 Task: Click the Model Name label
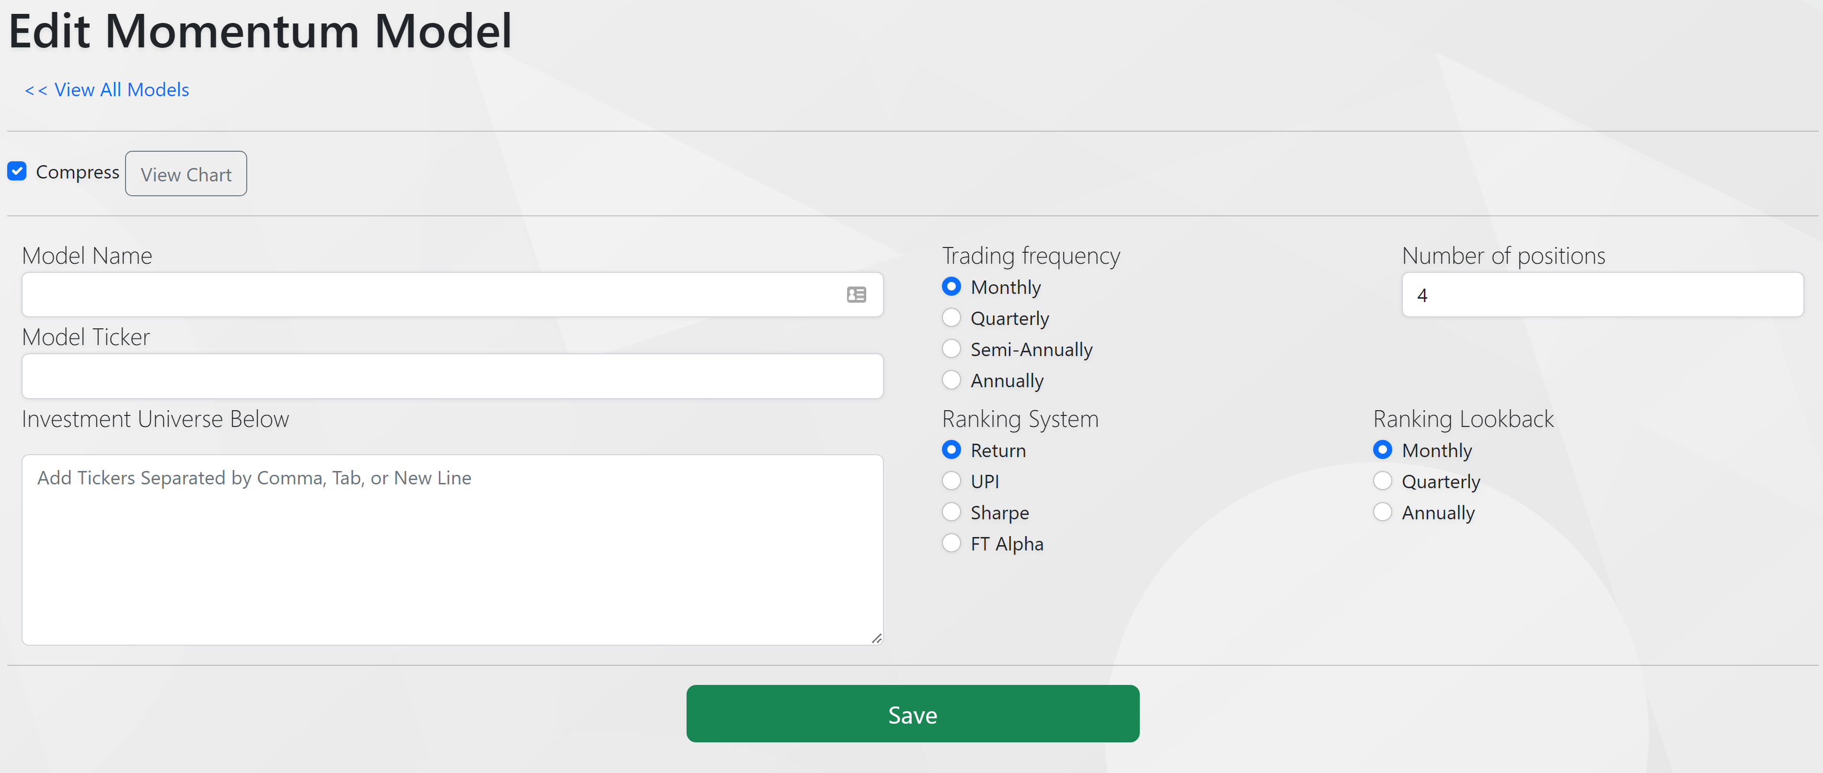click(x=87, y=255)
